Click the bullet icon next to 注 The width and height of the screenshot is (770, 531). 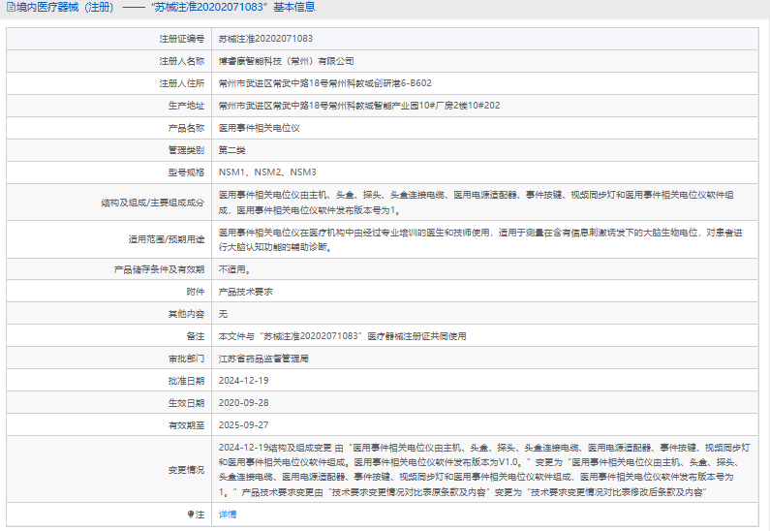191,514
